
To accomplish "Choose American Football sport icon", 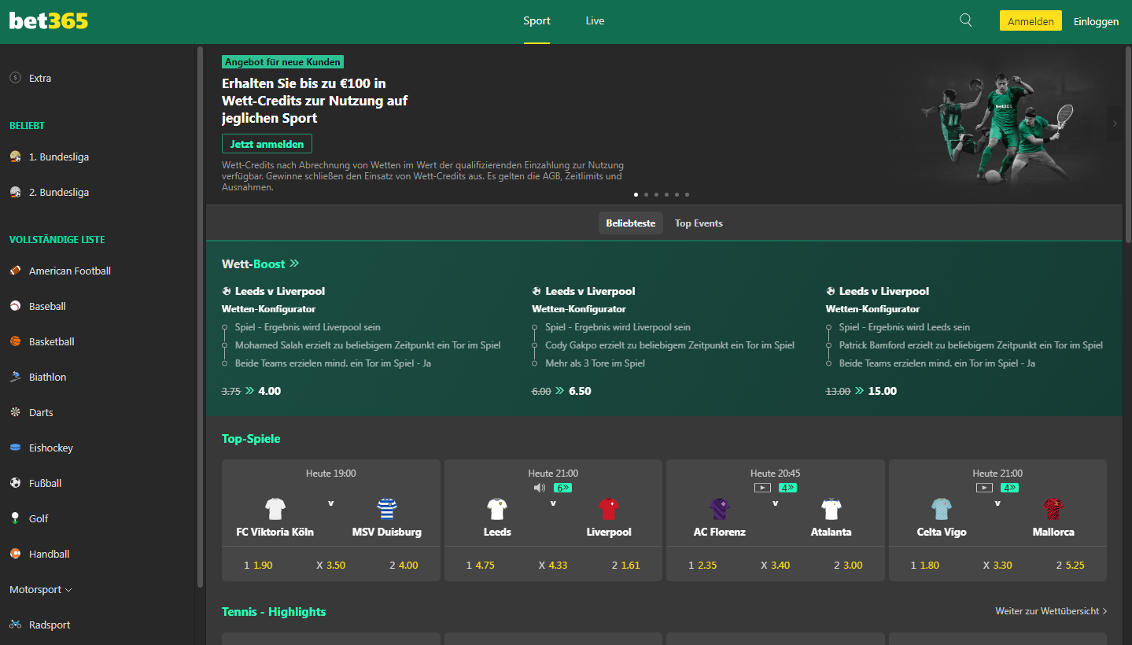I will click(16, 271).
